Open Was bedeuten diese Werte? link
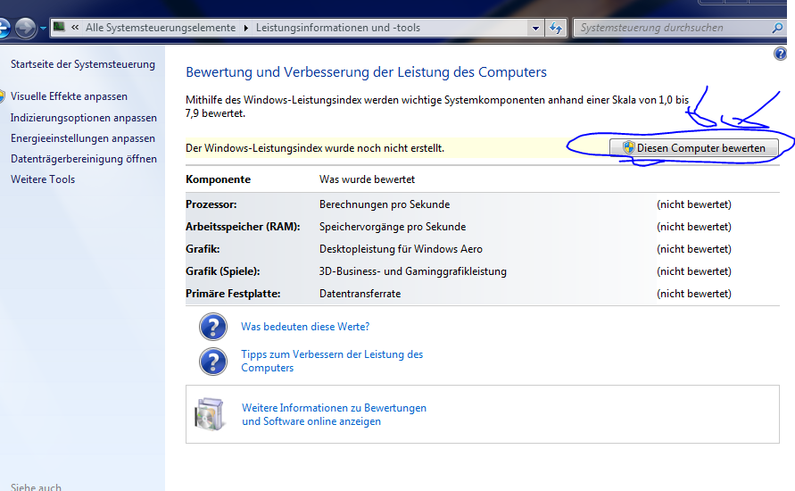 click(x=305, y=327)
